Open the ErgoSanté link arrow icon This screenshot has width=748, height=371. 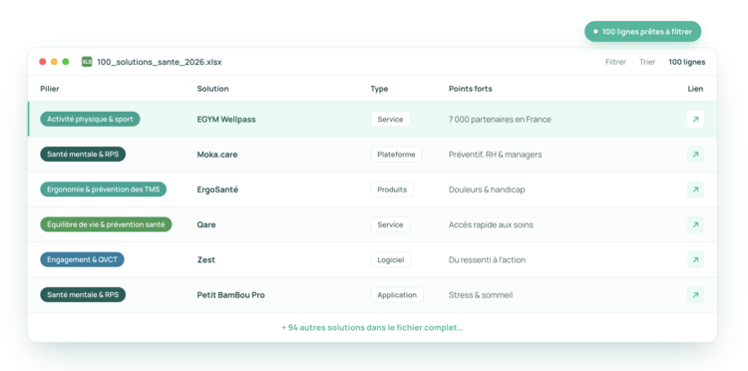[x=695, y=189]
